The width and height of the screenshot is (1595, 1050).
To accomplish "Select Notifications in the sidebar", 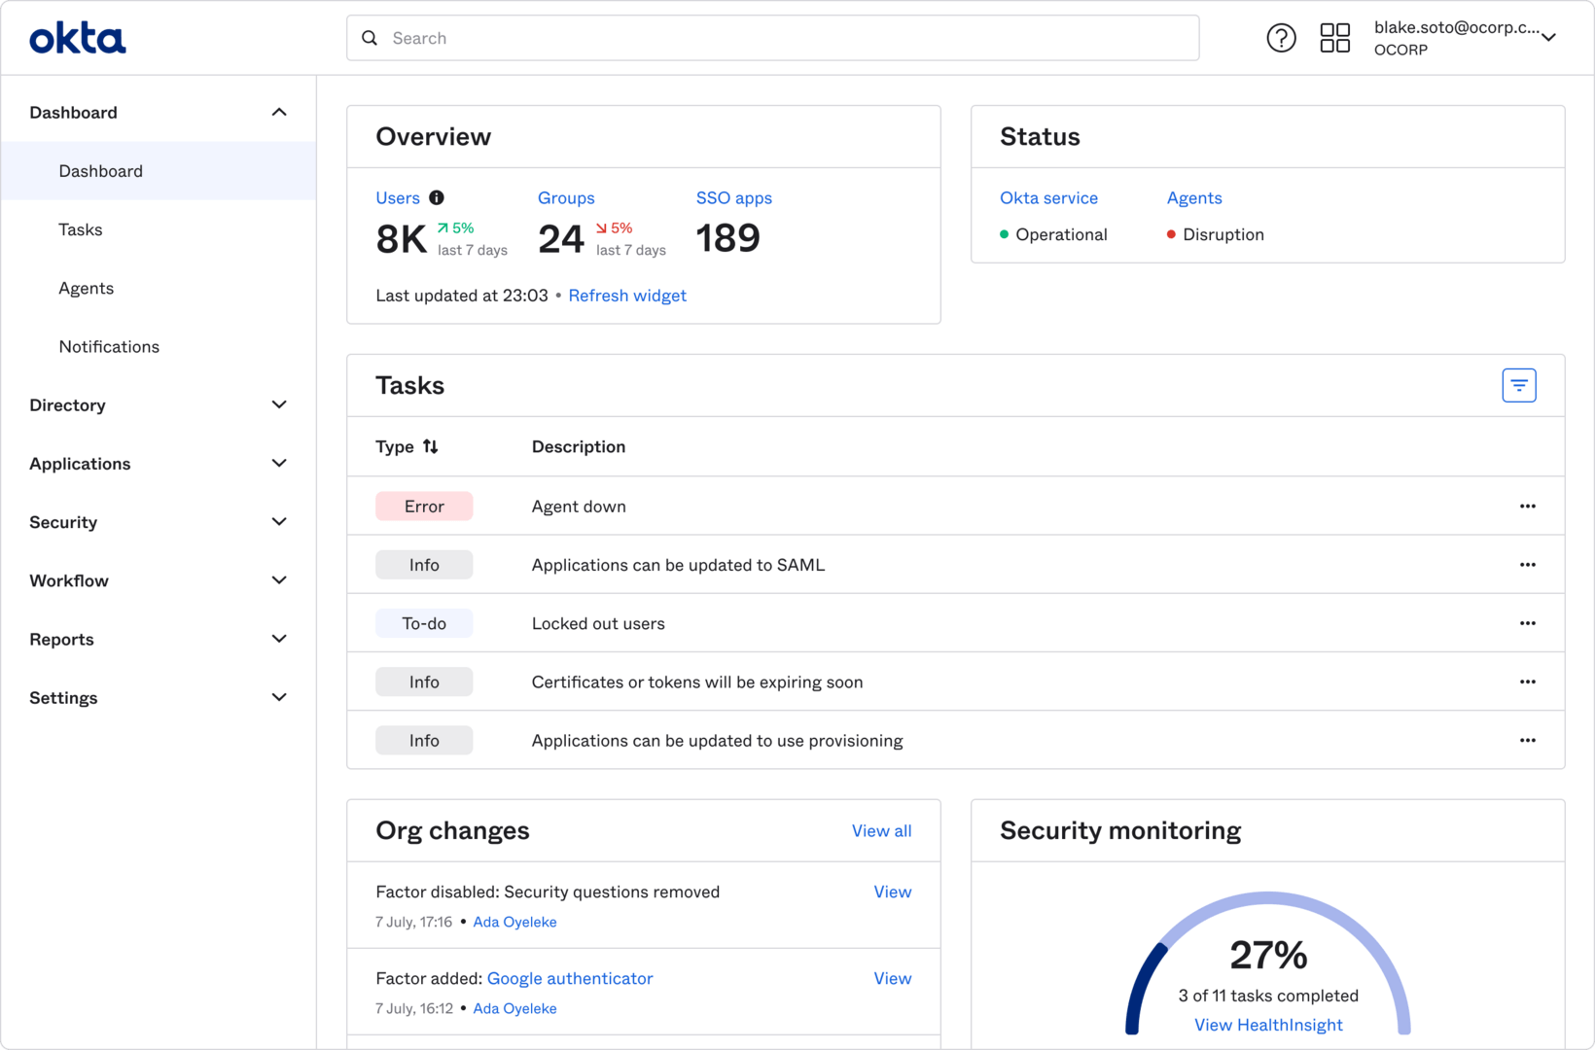I will pyautogui.click(x=109, y=346).
